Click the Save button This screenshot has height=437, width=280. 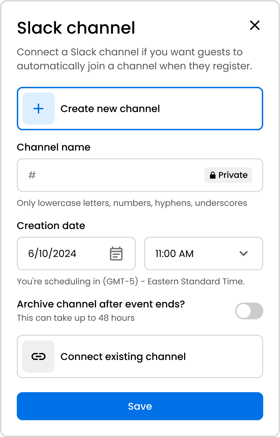pyautogui.click(x=140, y=406)
